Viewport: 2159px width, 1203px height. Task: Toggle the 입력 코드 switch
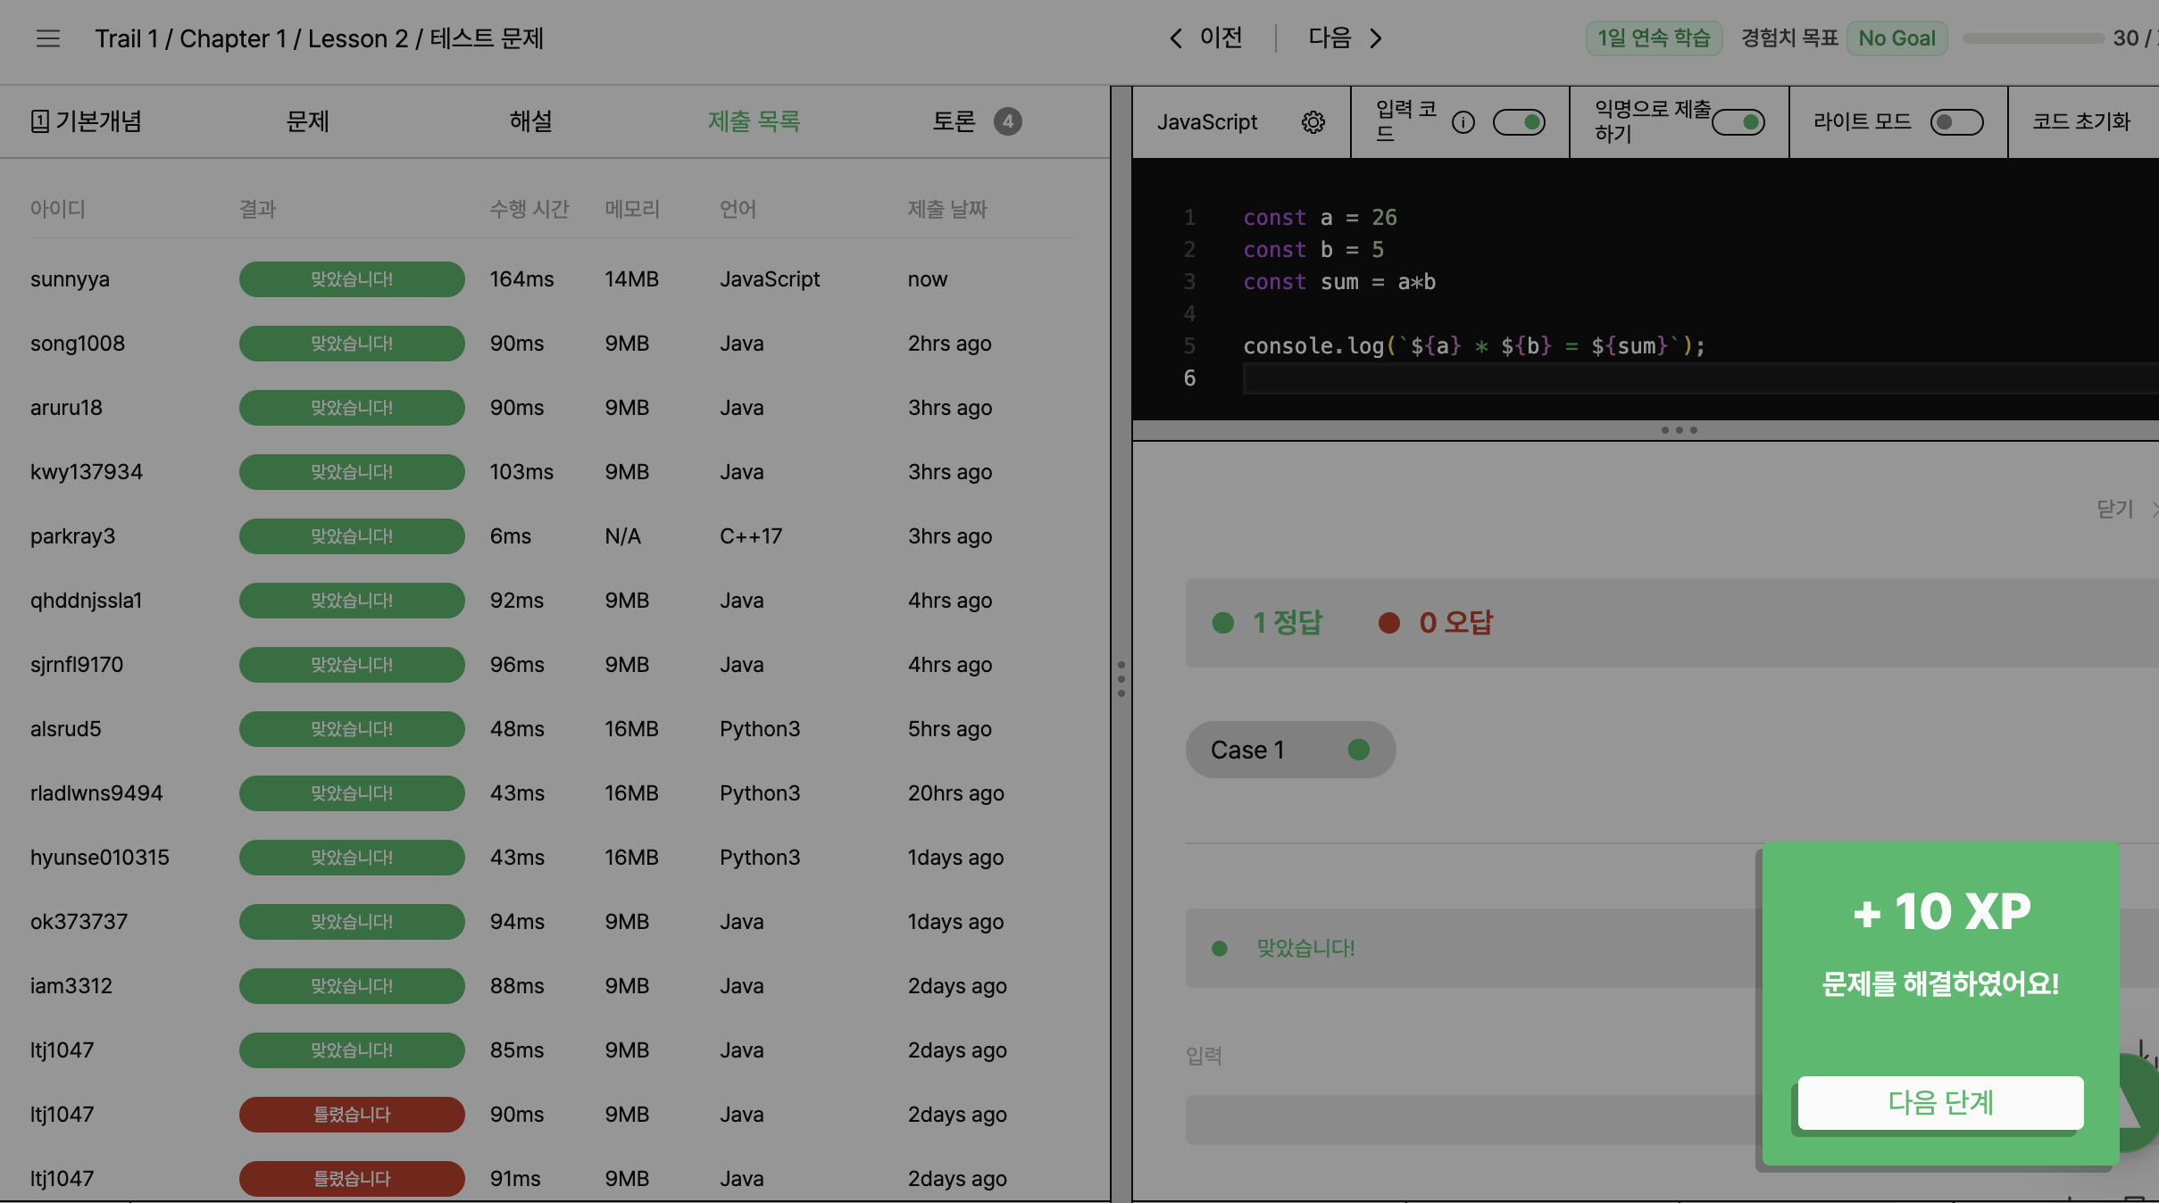coord(1519,122)
